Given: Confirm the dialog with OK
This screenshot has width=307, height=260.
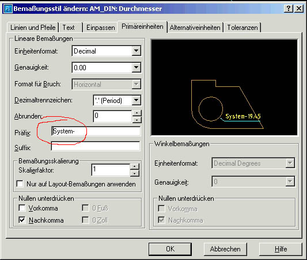Looking at the screenshot, I should [x=170, y=249].
